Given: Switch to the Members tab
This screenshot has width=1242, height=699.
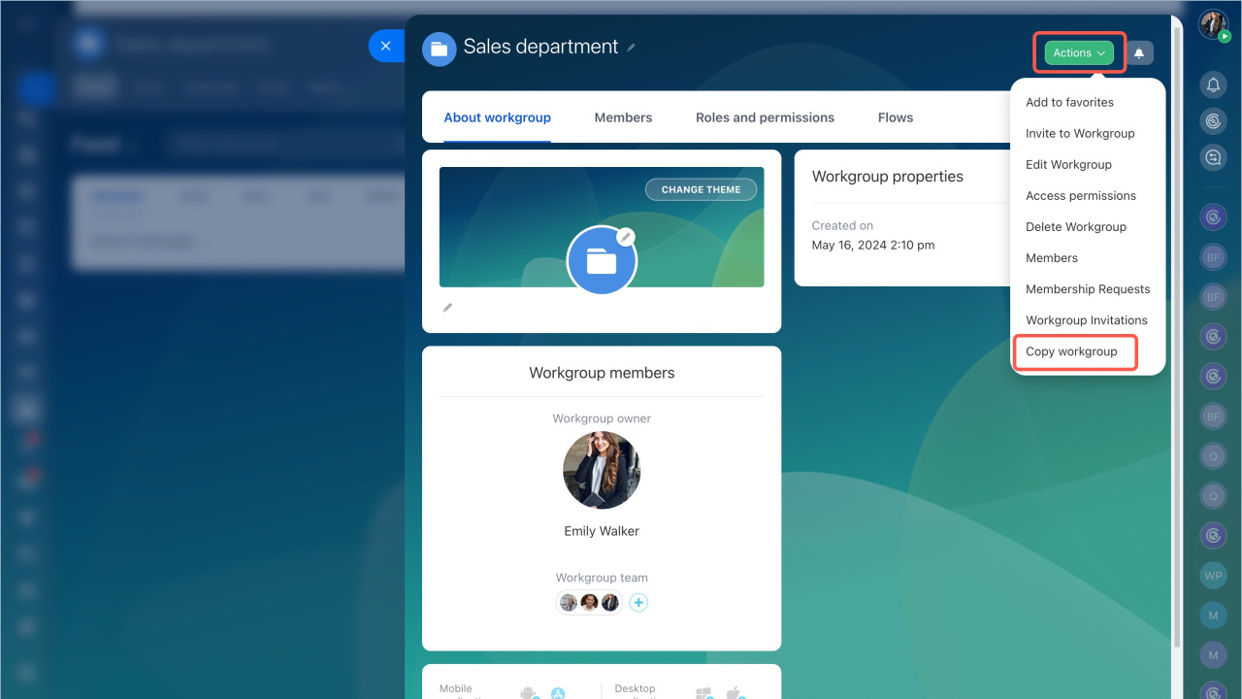Looking at the screenshot, I should (623, 117).
